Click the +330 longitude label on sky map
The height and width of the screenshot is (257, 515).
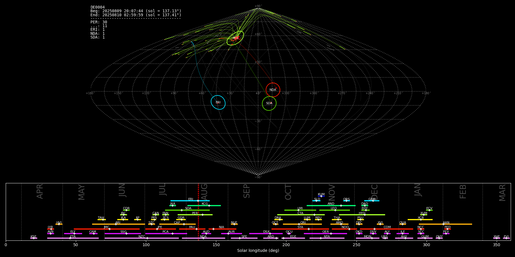(x=286, y=93)
